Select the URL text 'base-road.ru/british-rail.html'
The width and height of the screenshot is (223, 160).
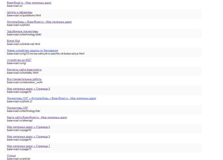click(23, 44)
